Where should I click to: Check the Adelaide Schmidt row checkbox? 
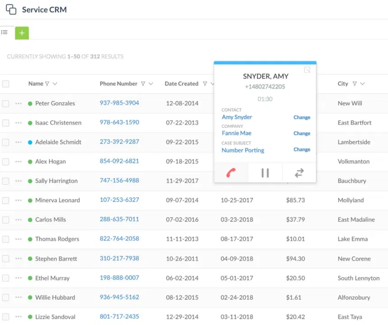point(6,142)
